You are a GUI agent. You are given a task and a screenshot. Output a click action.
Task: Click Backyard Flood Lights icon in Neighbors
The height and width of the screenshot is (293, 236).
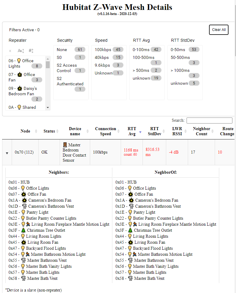[23, 248]
